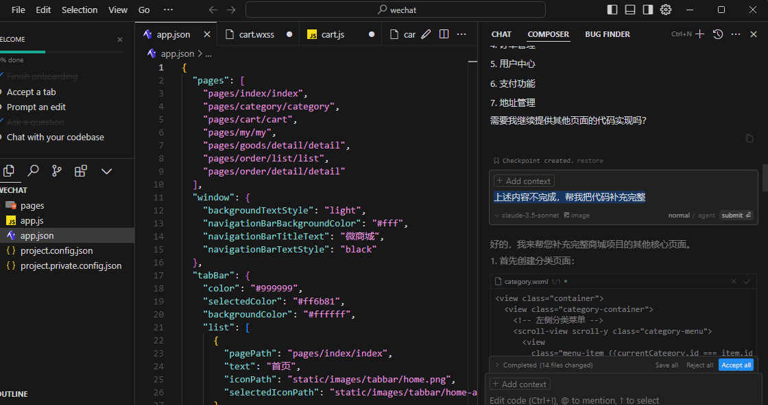Toggle the primary side bar layout button
Screen dimensions: 768x405
point(612,10)
